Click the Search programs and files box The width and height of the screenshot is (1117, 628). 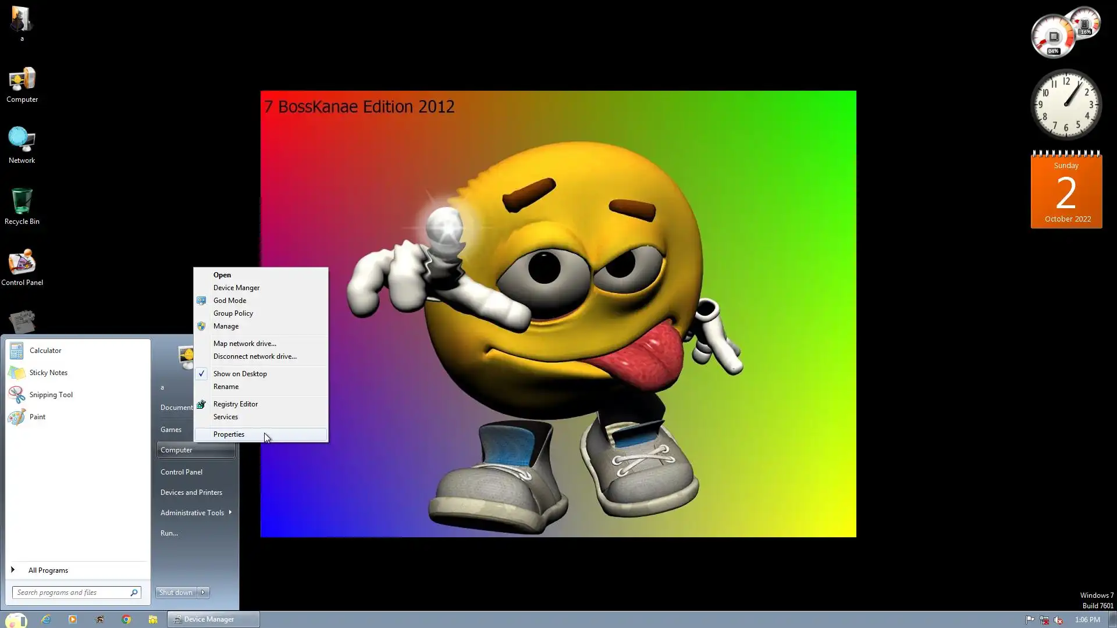click(x=71, y=593)
